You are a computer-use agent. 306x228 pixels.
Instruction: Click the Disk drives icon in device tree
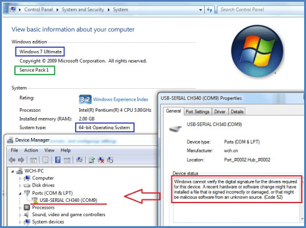point(27,185)
